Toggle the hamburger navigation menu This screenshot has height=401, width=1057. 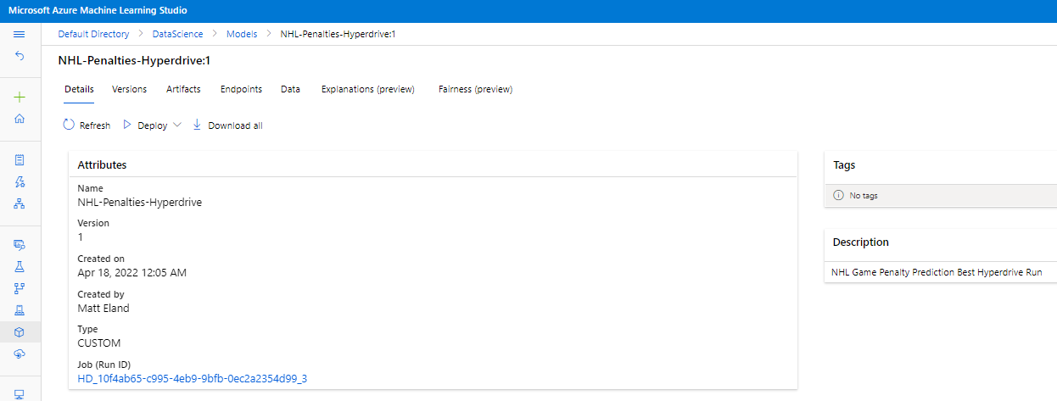20,34
